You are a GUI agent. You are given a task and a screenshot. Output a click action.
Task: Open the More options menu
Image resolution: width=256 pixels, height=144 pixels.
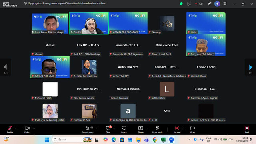point(192,130)
